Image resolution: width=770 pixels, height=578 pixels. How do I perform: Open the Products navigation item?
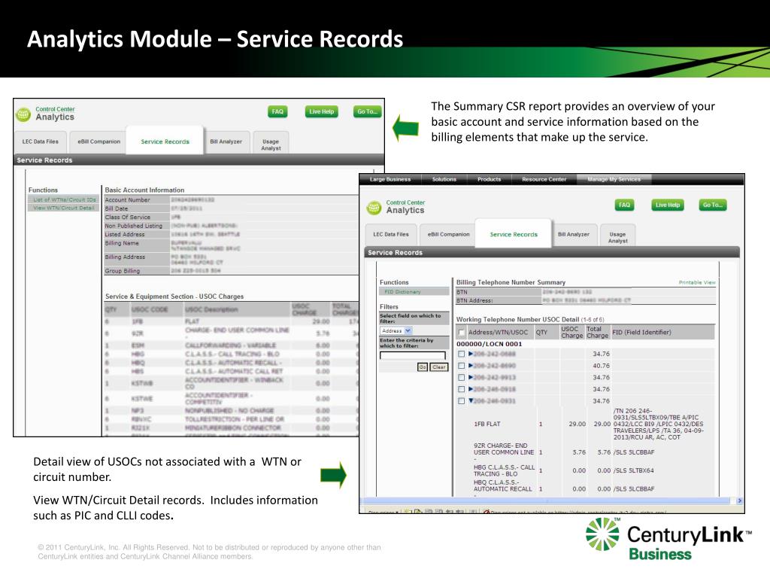point(489,179)
